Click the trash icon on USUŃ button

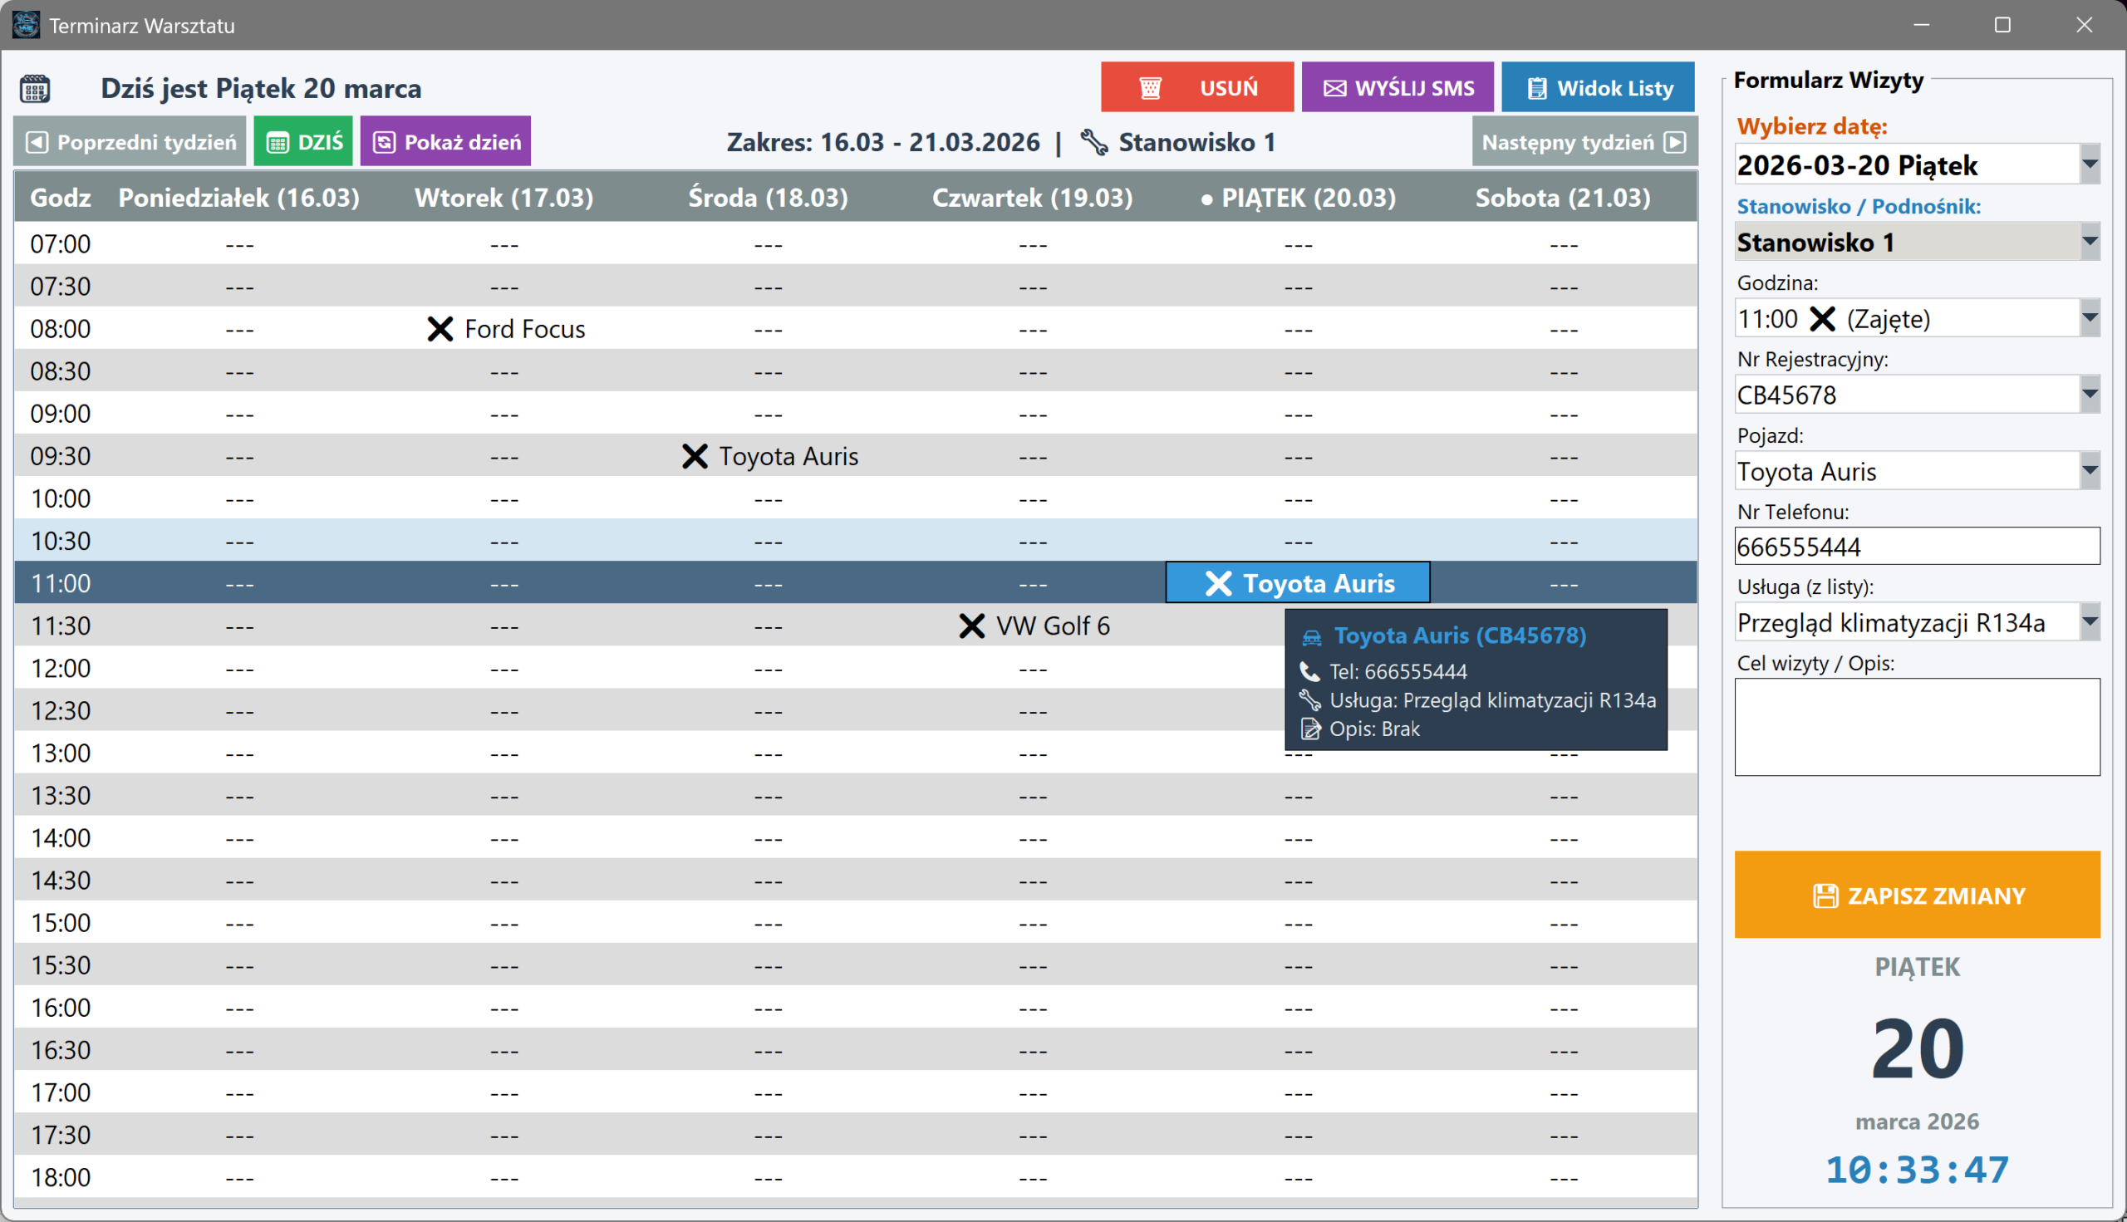1150,87
